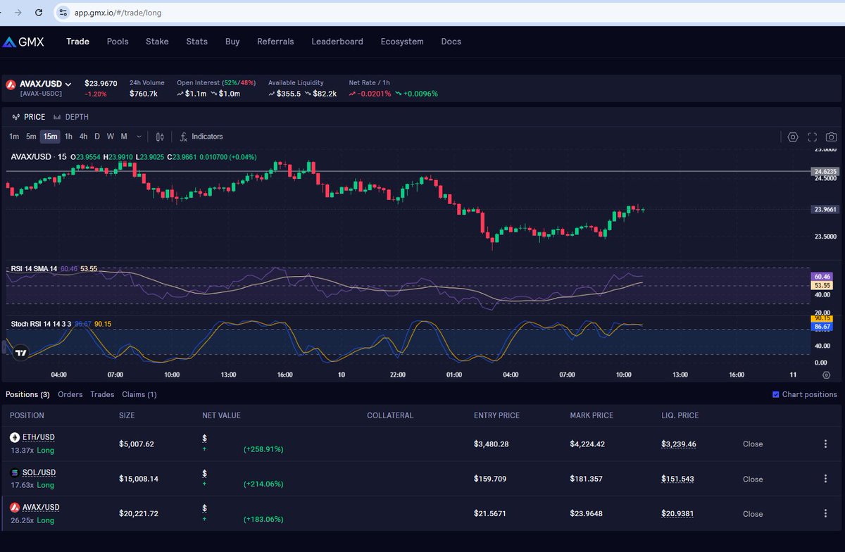Click the 24.6235 price line label

coord(825,171)
